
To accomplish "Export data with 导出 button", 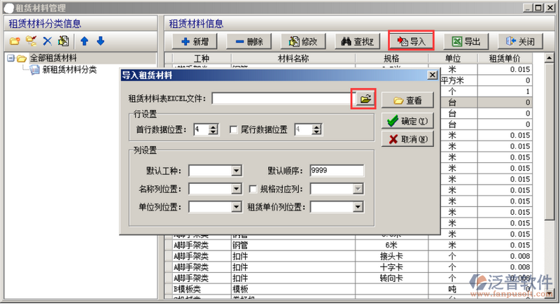I will 466,42.
